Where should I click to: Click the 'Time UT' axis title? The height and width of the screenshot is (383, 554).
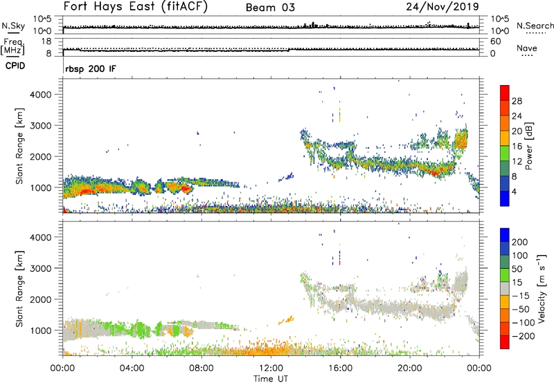(271, 379)
